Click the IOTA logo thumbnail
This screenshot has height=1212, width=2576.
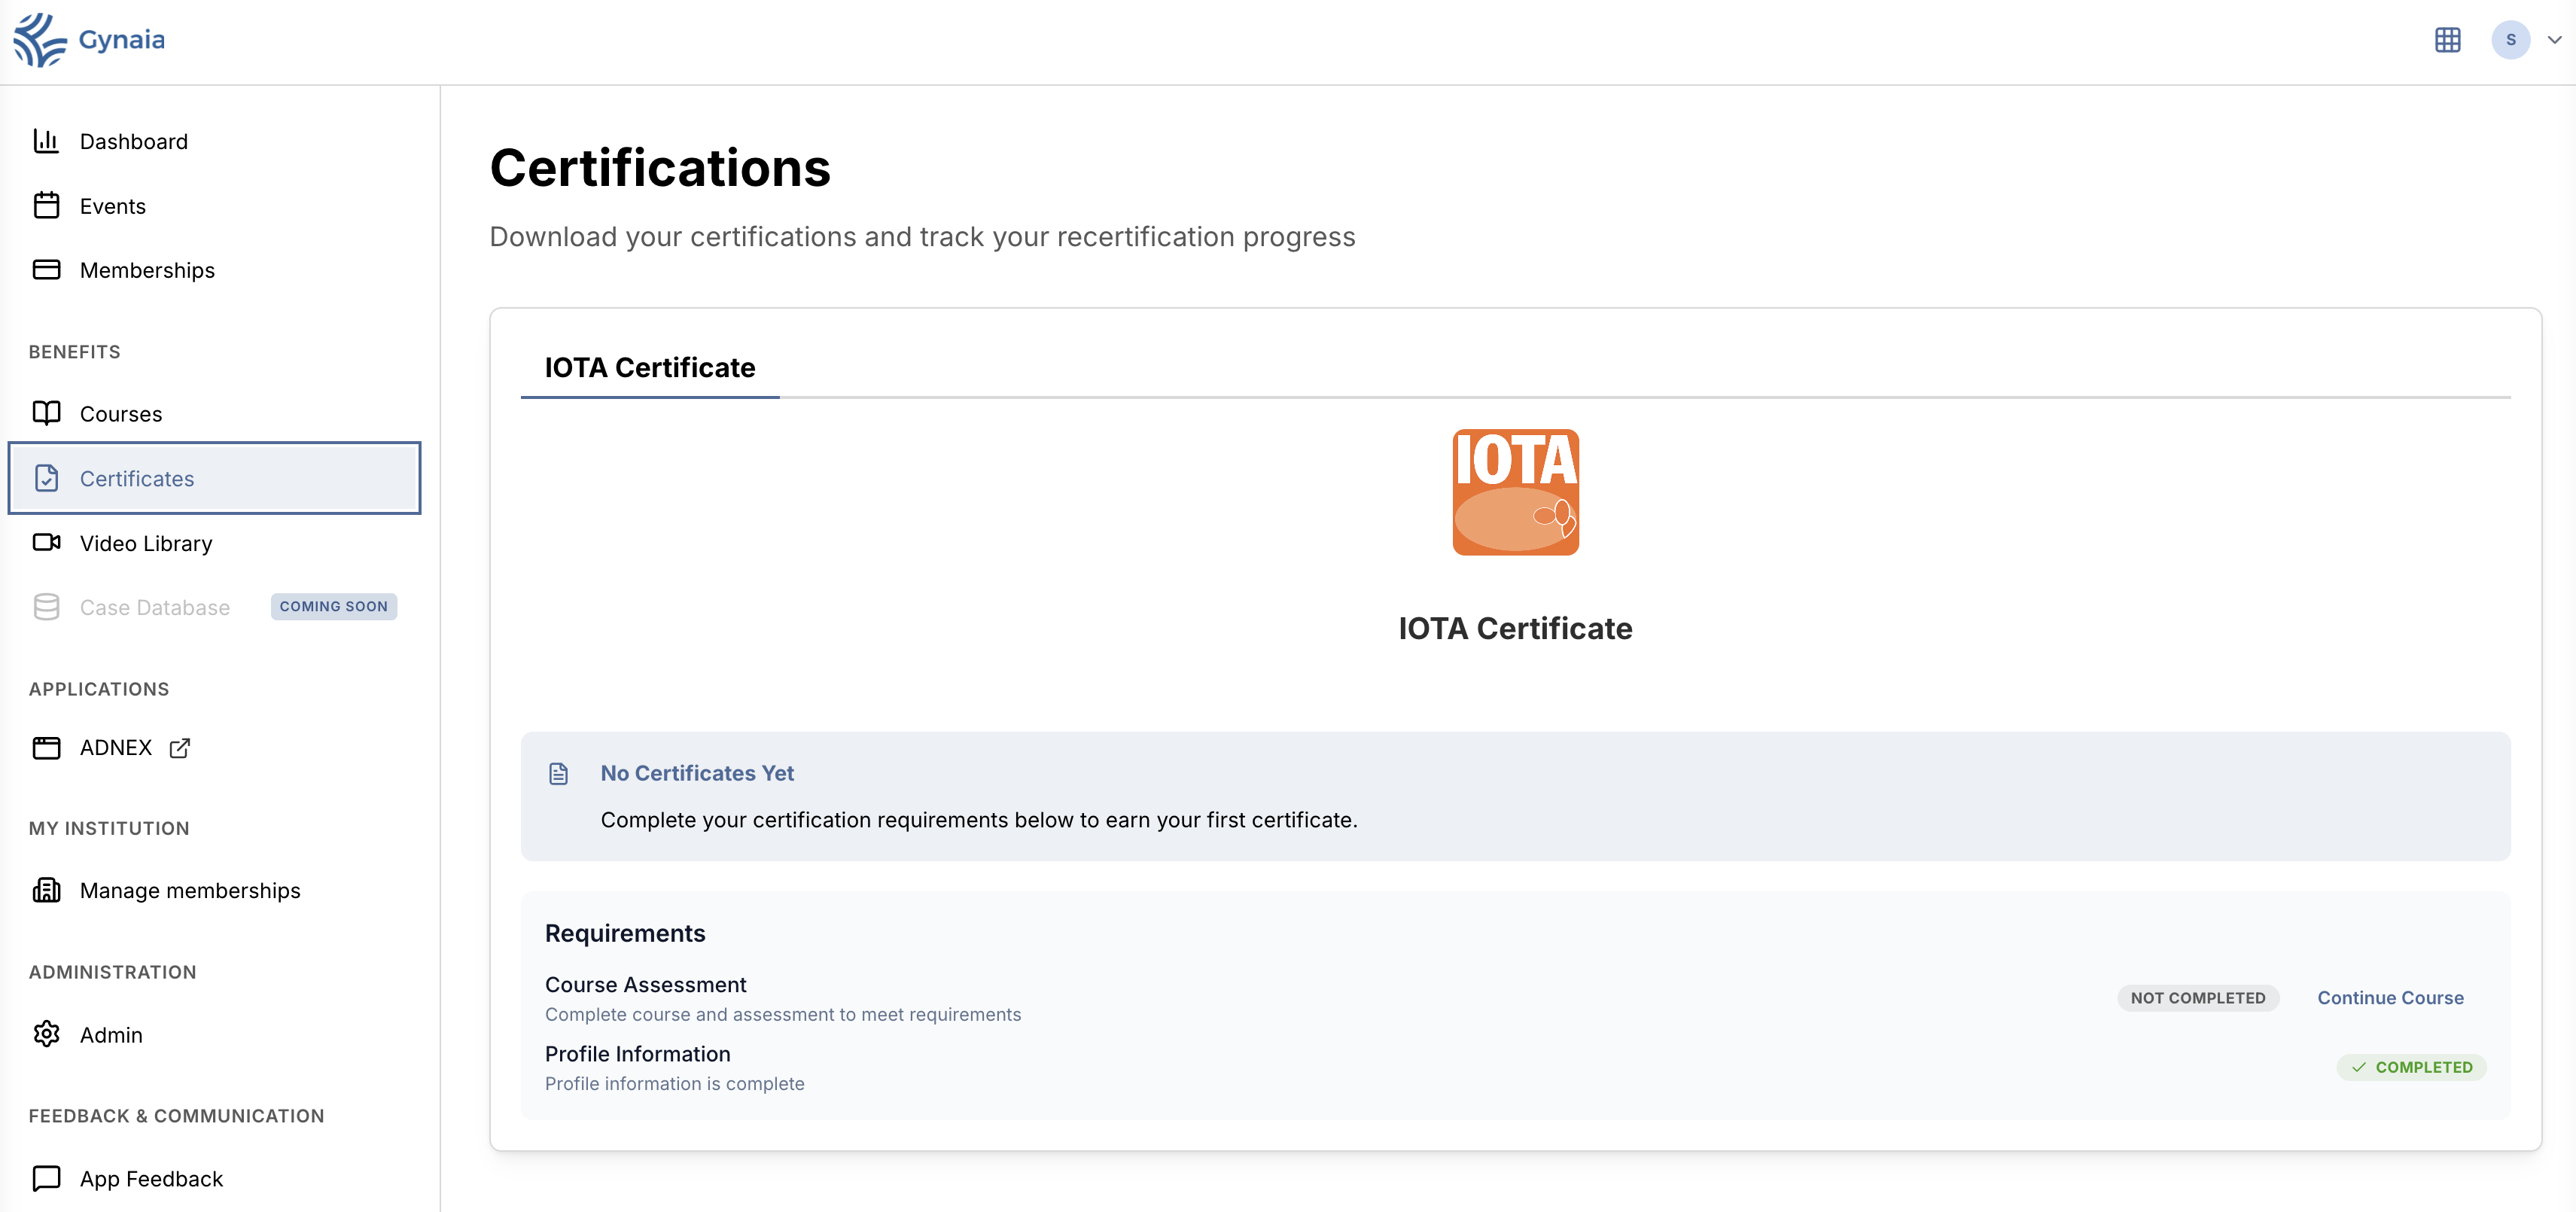tap(1515, 492)
